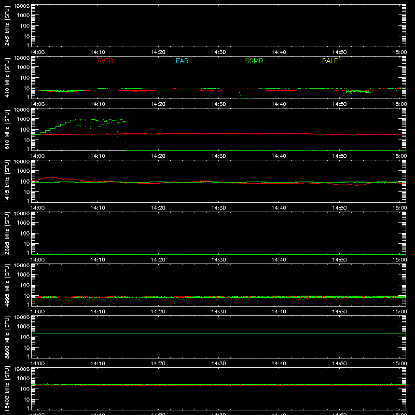Click the 1000 tick label on the 610 MHz axis

pos(23,119)
